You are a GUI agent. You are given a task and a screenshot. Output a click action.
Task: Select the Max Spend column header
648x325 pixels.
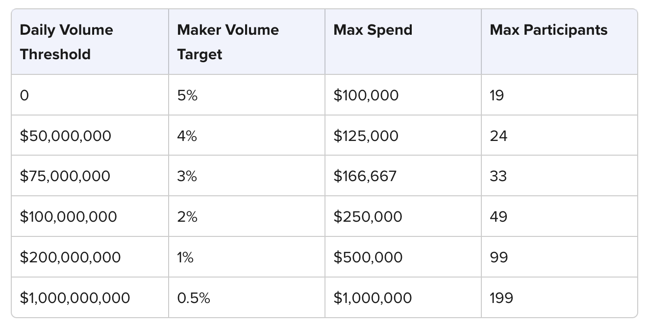(373, 30)
